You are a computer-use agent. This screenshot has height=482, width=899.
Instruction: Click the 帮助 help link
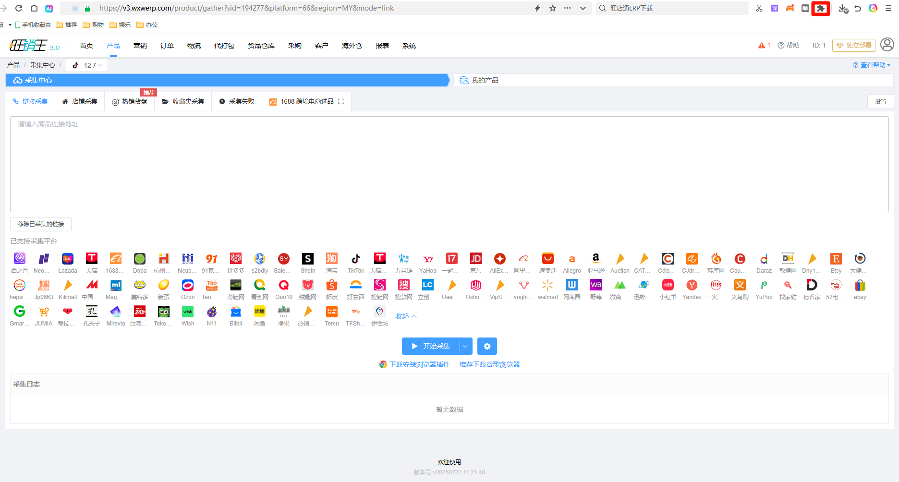(789, 45)
